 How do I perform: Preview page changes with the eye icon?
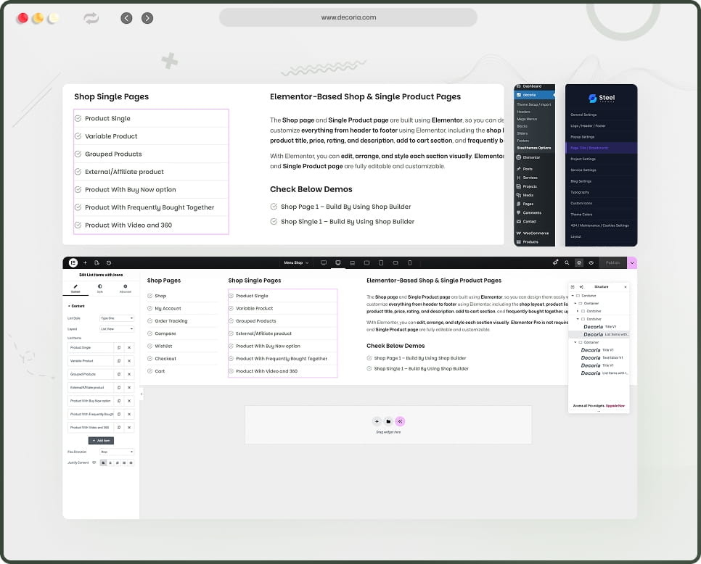(591, 262)
